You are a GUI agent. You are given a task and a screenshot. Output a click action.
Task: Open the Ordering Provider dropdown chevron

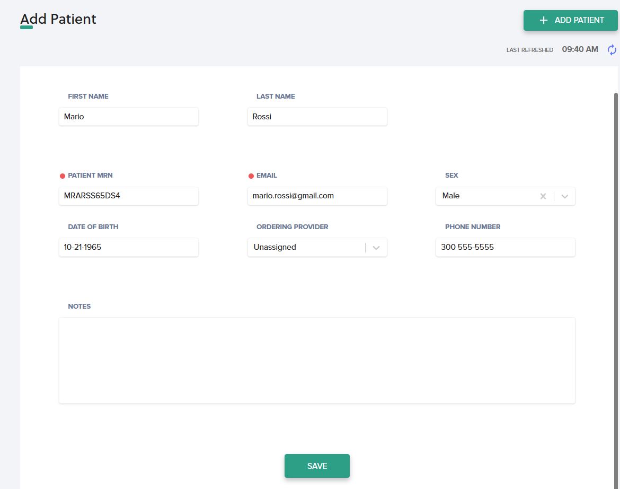tap(376, 248)
